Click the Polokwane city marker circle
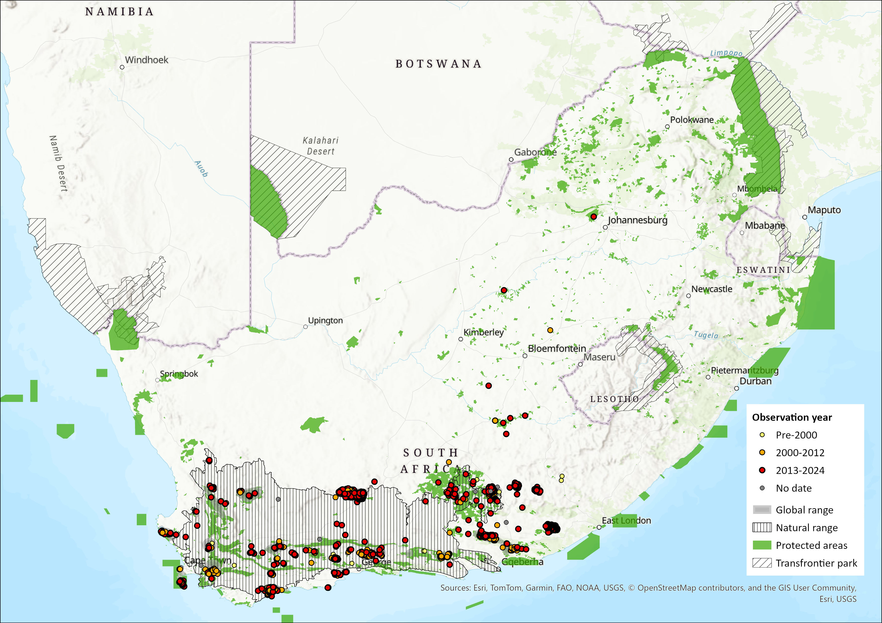 tap(668, 127)
